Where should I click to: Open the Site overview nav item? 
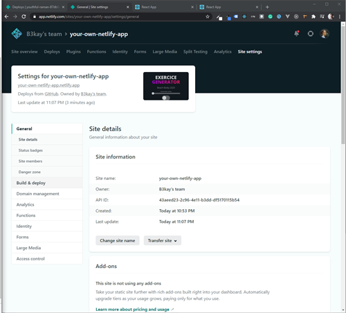point(24,52)
